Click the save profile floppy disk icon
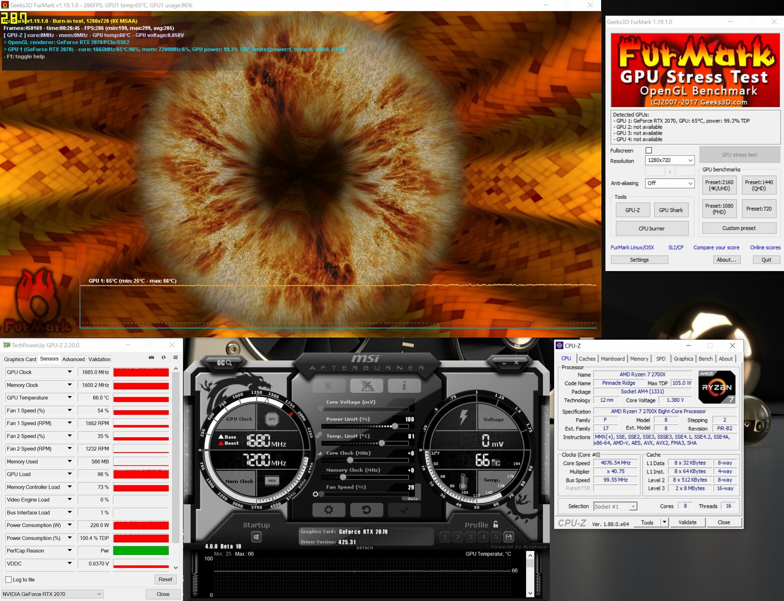 508,537
